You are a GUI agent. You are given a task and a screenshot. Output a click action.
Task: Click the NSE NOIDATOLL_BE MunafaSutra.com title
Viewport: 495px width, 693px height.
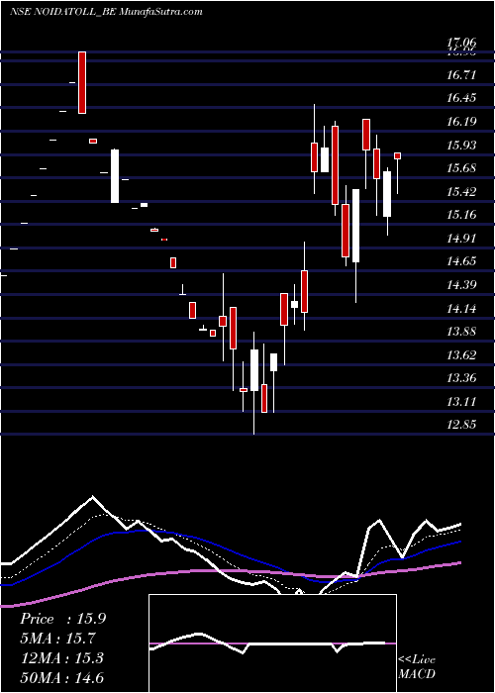(x=106, y=12)
